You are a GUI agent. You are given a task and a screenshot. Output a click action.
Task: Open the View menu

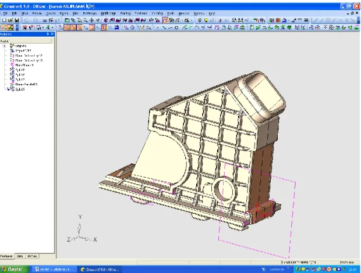pyautogui.click(x=24, y=13)
